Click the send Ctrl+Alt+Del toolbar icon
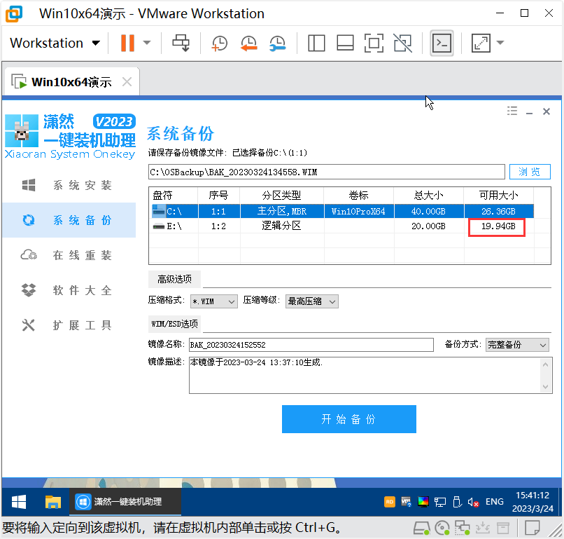564x539 pixels. [181, 43]
